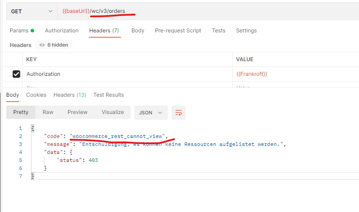Switch to Visualize response view
The height and width of the screenshot is (212, 359).
[113, 112]
